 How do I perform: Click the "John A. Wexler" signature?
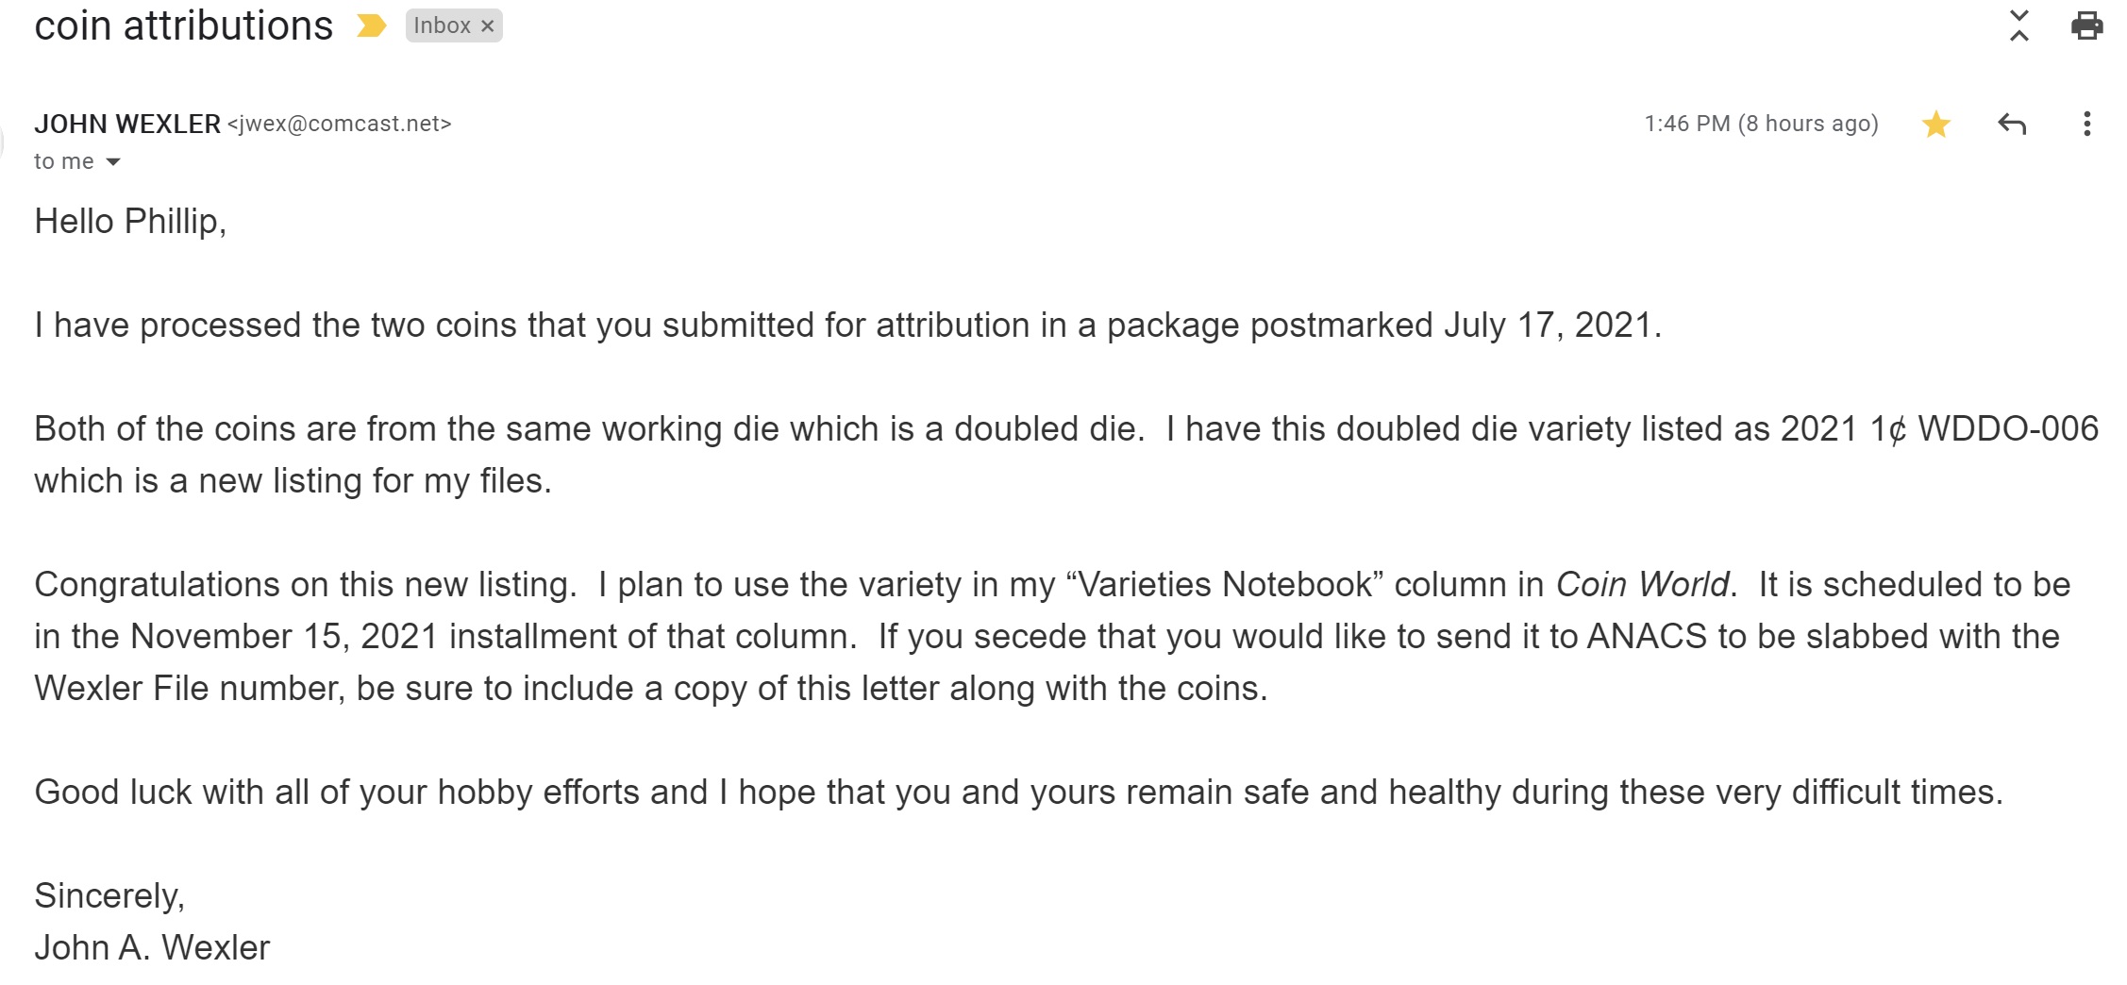[x=152, y=947]
